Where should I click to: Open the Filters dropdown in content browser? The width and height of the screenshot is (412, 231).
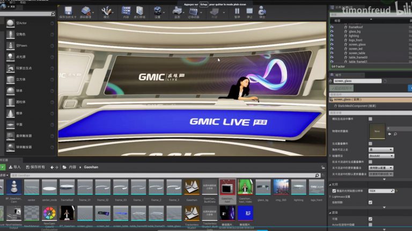coord(4,175)
